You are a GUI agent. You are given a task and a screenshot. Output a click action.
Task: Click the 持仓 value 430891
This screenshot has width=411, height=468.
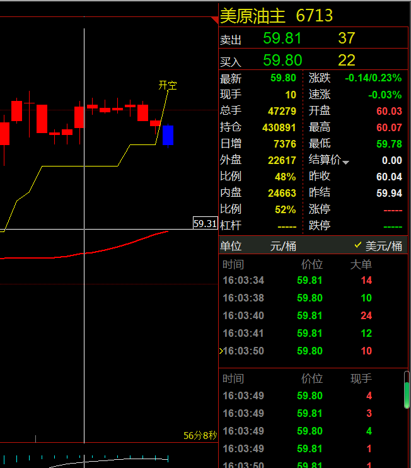click(279, 127)
